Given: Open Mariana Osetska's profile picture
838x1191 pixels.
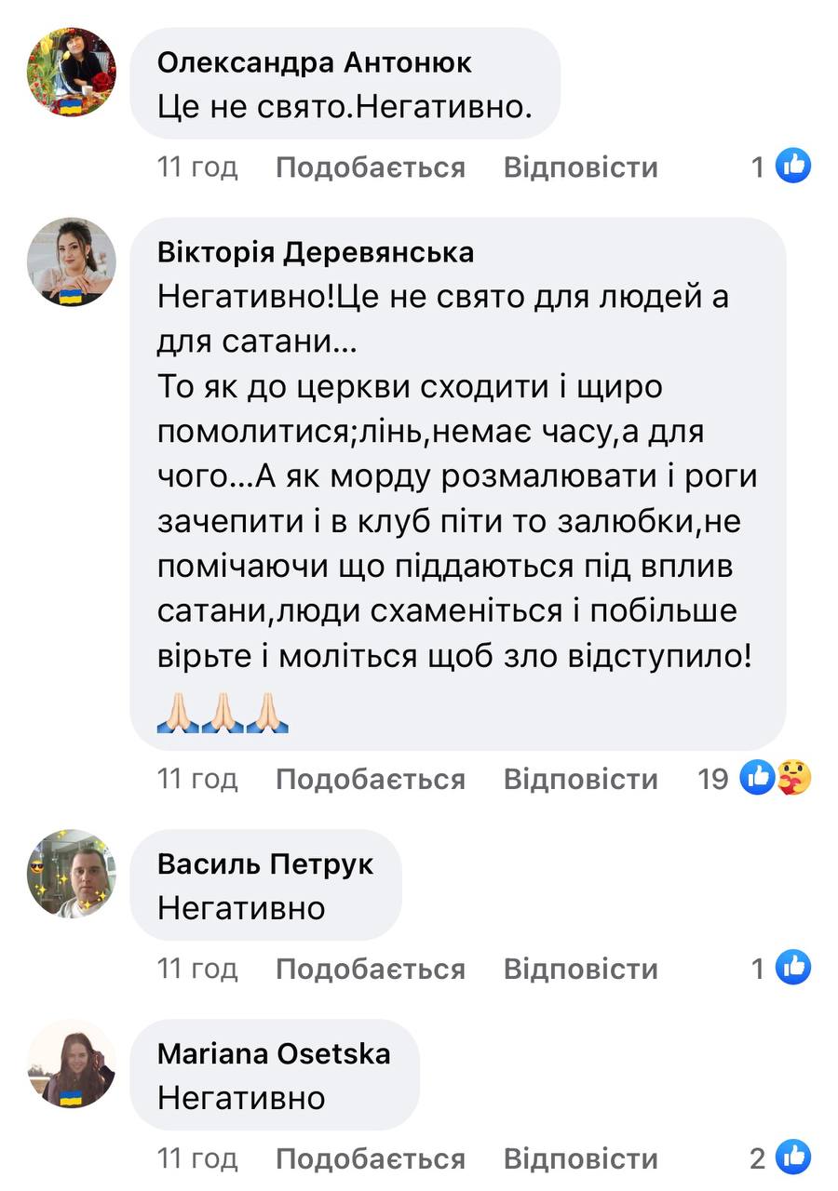Looking at the screenshot, I should (72, 1064).
